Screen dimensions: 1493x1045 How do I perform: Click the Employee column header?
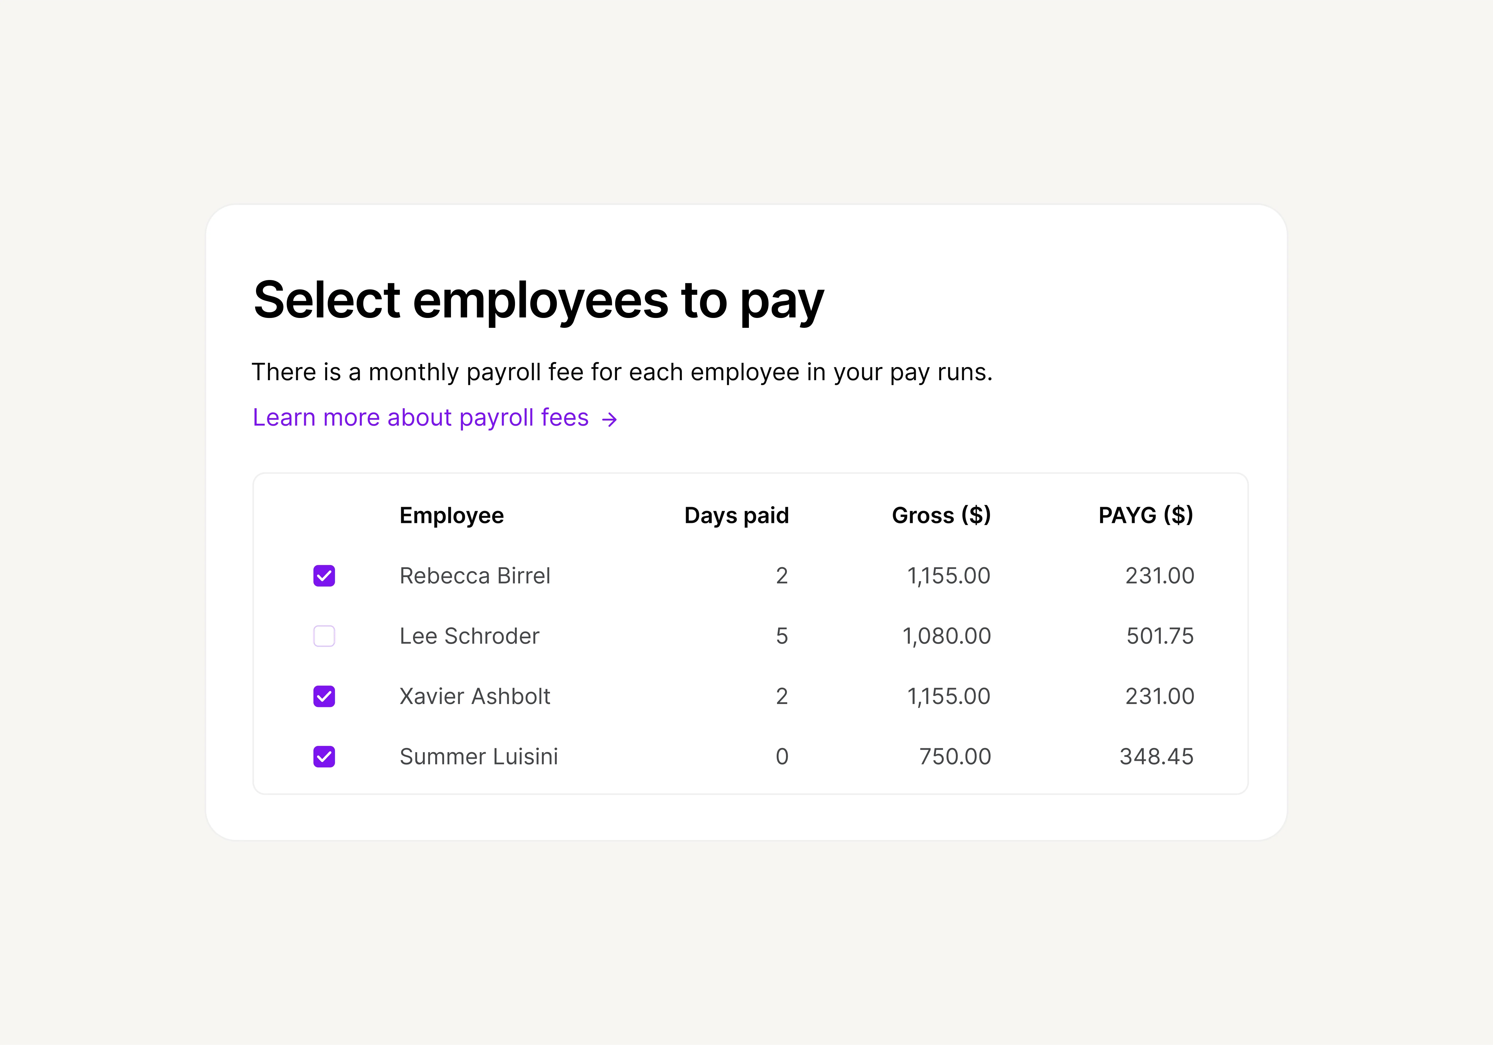[x=451, y=515]
